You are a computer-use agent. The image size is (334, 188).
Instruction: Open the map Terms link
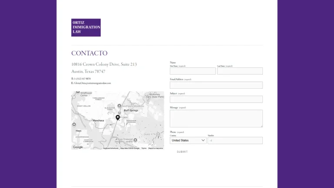[x=144, y=148]
